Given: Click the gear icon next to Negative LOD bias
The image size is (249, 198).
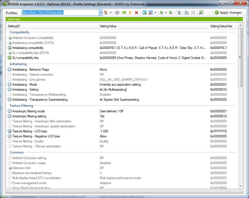Looking at the screenshot, I should [9, 136].
